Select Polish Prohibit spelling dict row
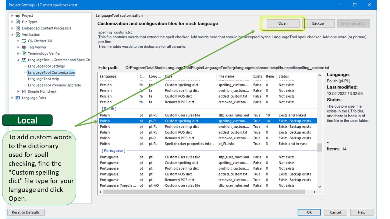This screenshot has width=390, height=219. (207, 127)
